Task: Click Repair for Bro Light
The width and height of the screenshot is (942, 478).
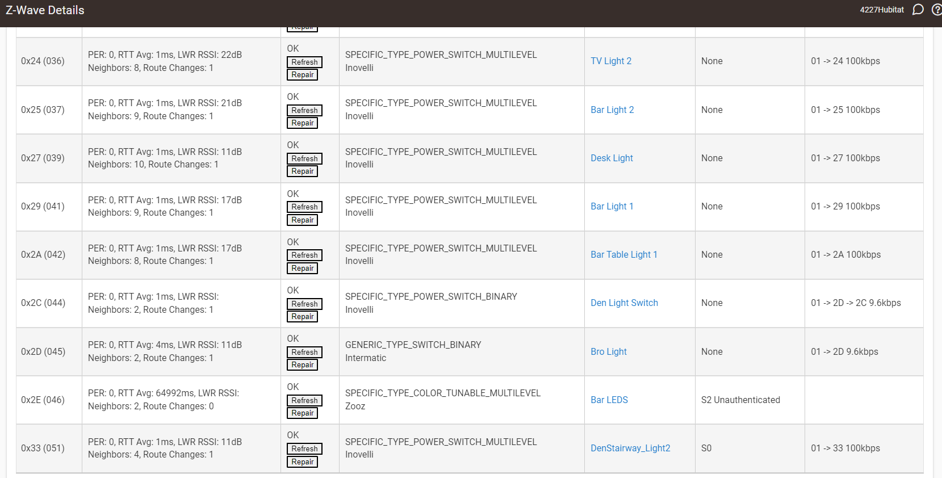Action: pos(302,364)
